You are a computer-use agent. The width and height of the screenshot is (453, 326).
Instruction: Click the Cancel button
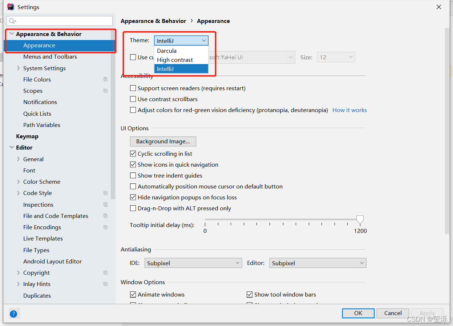[x=393, y=313]
